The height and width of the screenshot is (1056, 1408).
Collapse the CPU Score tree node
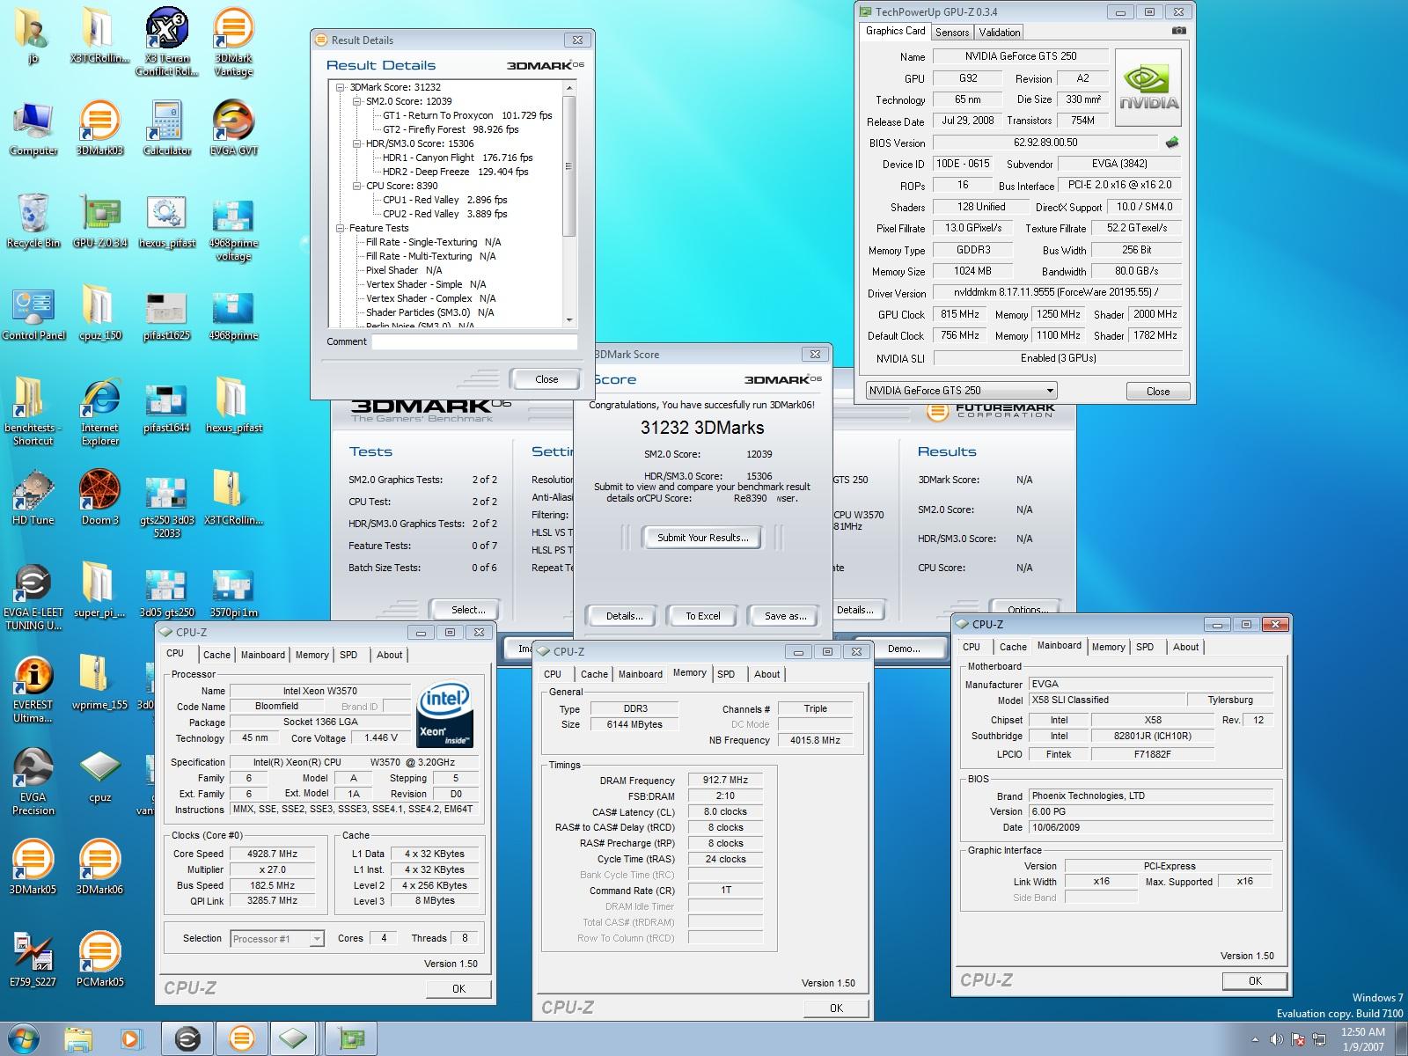(x=357, y=186)
